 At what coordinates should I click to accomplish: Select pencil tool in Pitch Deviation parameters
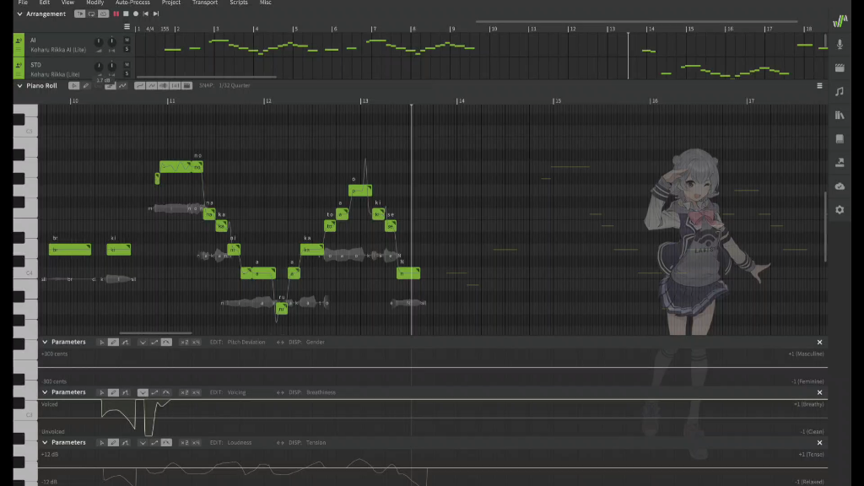pyautogui.click(x=113, y=343)
